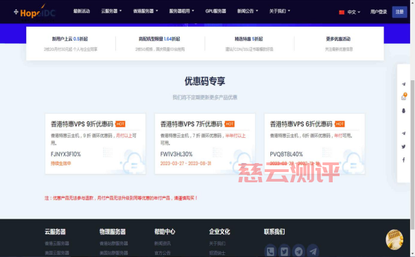The image size is (415, 257).
Task: Click the 招贤纳士 footer link
Action: tap(217, 253)
